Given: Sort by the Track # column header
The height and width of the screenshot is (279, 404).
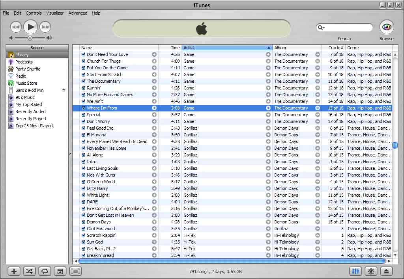Looking at the screenshot, I should click(333, 48).
